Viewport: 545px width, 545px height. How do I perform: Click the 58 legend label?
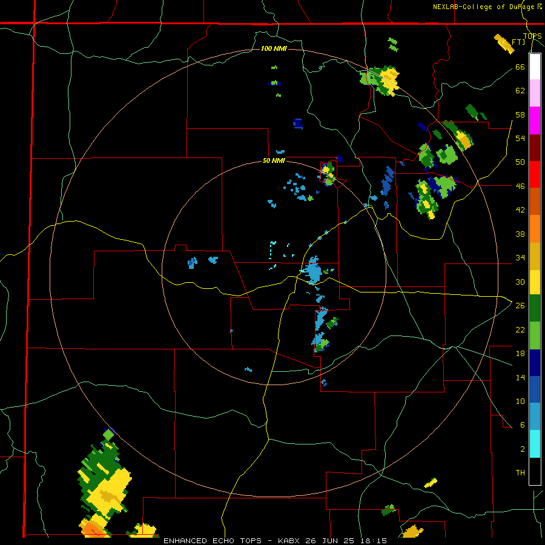click(x=520, y=114)
